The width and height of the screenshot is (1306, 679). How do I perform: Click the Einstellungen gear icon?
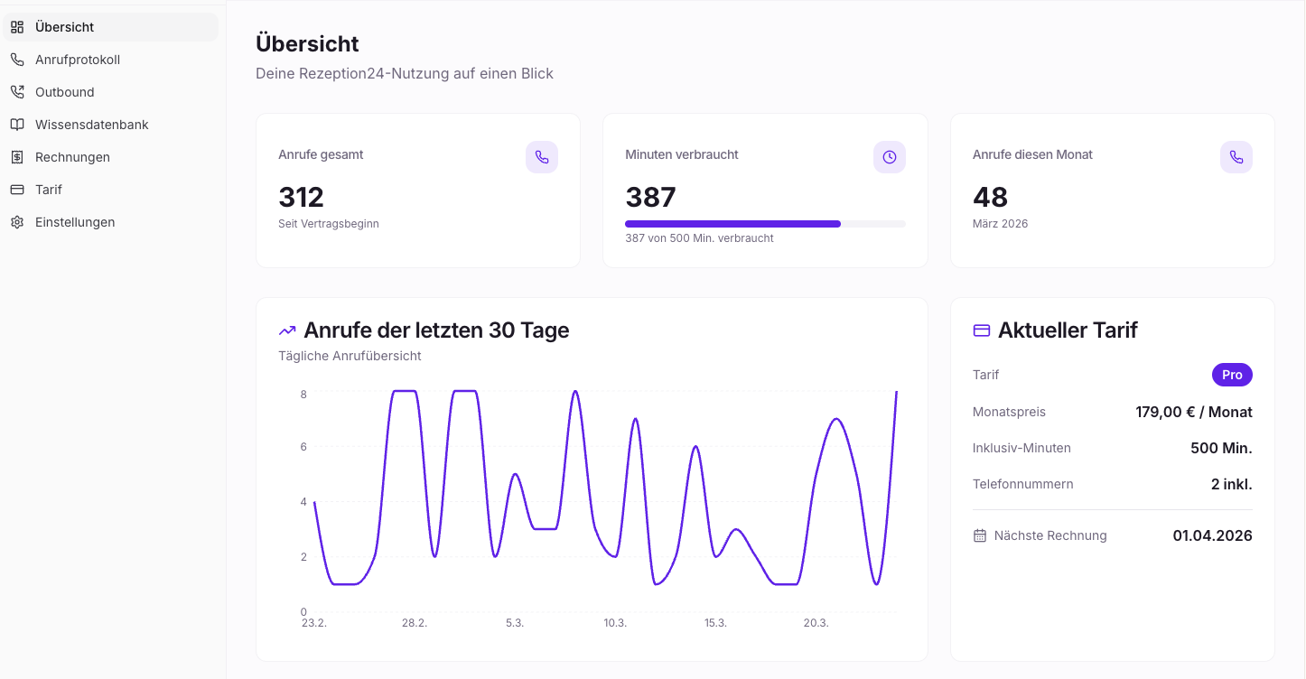(17, 222)
